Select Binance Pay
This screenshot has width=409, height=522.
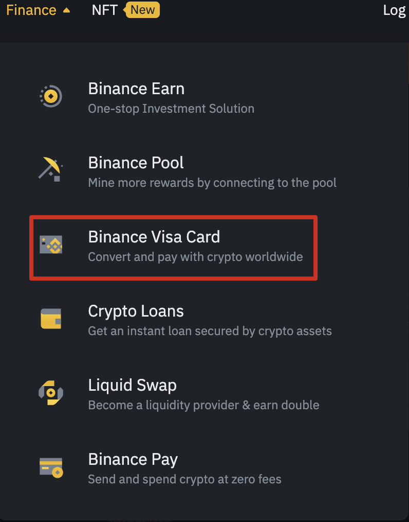click(133, 459)
